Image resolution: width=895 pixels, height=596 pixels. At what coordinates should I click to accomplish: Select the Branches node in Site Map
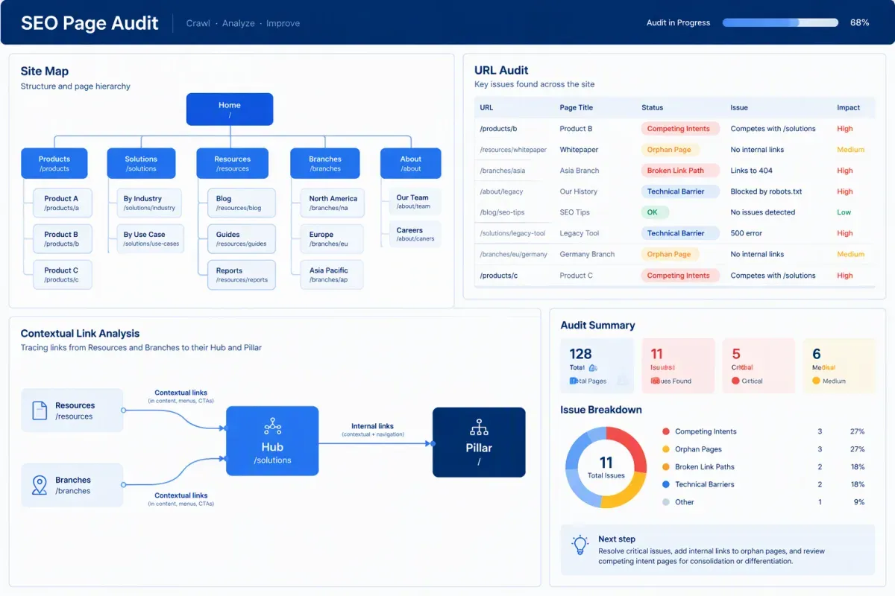325,163
